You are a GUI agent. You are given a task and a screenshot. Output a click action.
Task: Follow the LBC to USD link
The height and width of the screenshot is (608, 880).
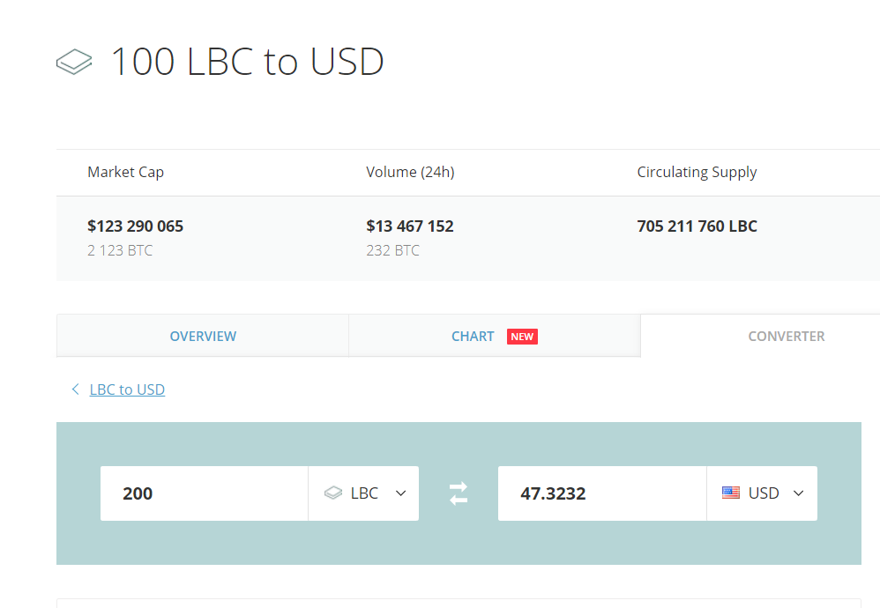[127, 389]
